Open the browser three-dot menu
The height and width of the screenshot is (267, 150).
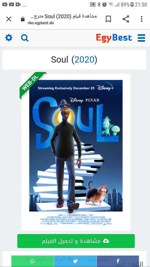(141, 19)
